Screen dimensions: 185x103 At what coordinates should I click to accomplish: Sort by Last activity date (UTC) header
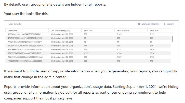tap(60, 31)
